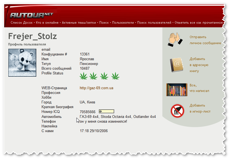The width and height of the screenshot is (231, 160).
Task: Open Поиск in the navigation bar
Action: pos(104,23)
